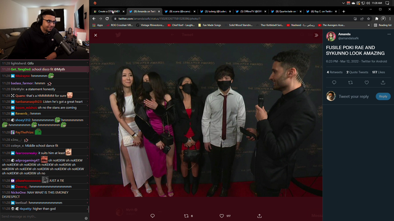Expand the bookmarks overflow chevron
This screenshot has height=221, width=394.
(x=369, y=25)
